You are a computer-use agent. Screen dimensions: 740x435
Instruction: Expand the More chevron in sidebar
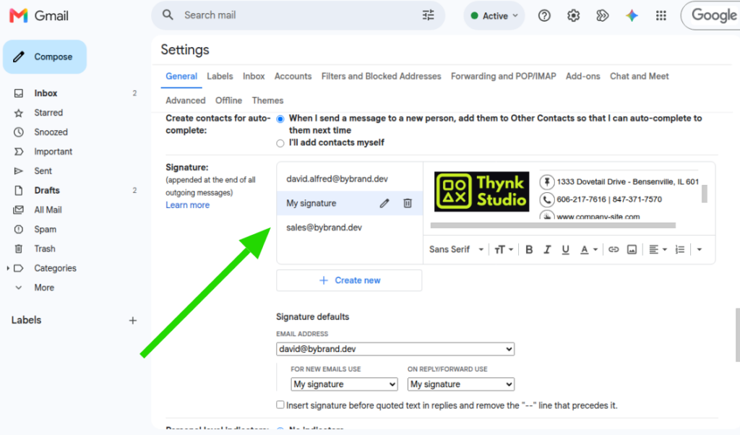[x=18, y=288]
